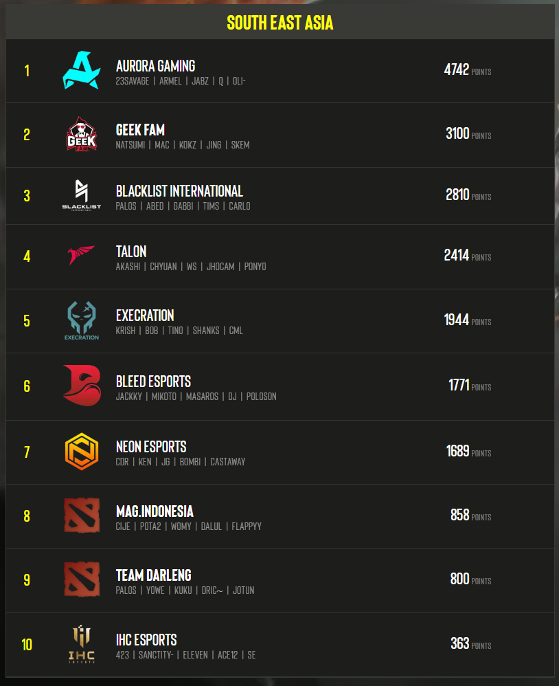The image size is (559, 686).
Task: Select the Blacklist International logo
Action: pyautogui.click(x=81, y=195)
